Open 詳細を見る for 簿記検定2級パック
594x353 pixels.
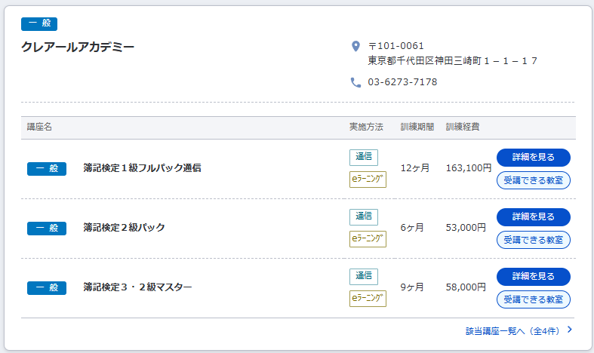(x=533, y=216)
